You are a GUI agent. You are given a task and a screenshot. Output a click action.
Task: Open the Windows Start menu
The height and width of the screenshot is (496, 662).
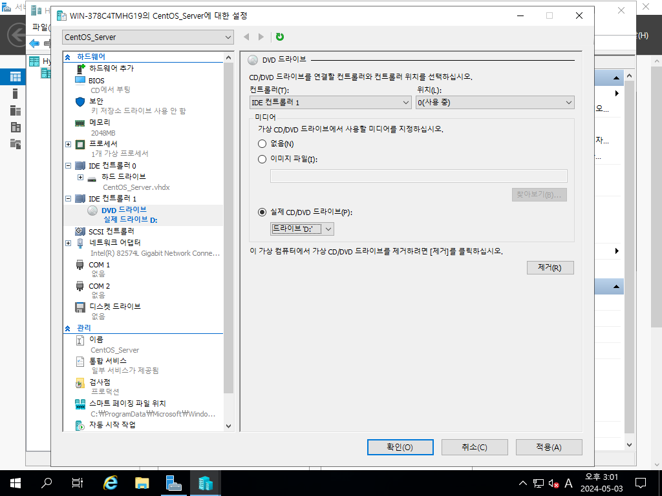tap(16, 483)
